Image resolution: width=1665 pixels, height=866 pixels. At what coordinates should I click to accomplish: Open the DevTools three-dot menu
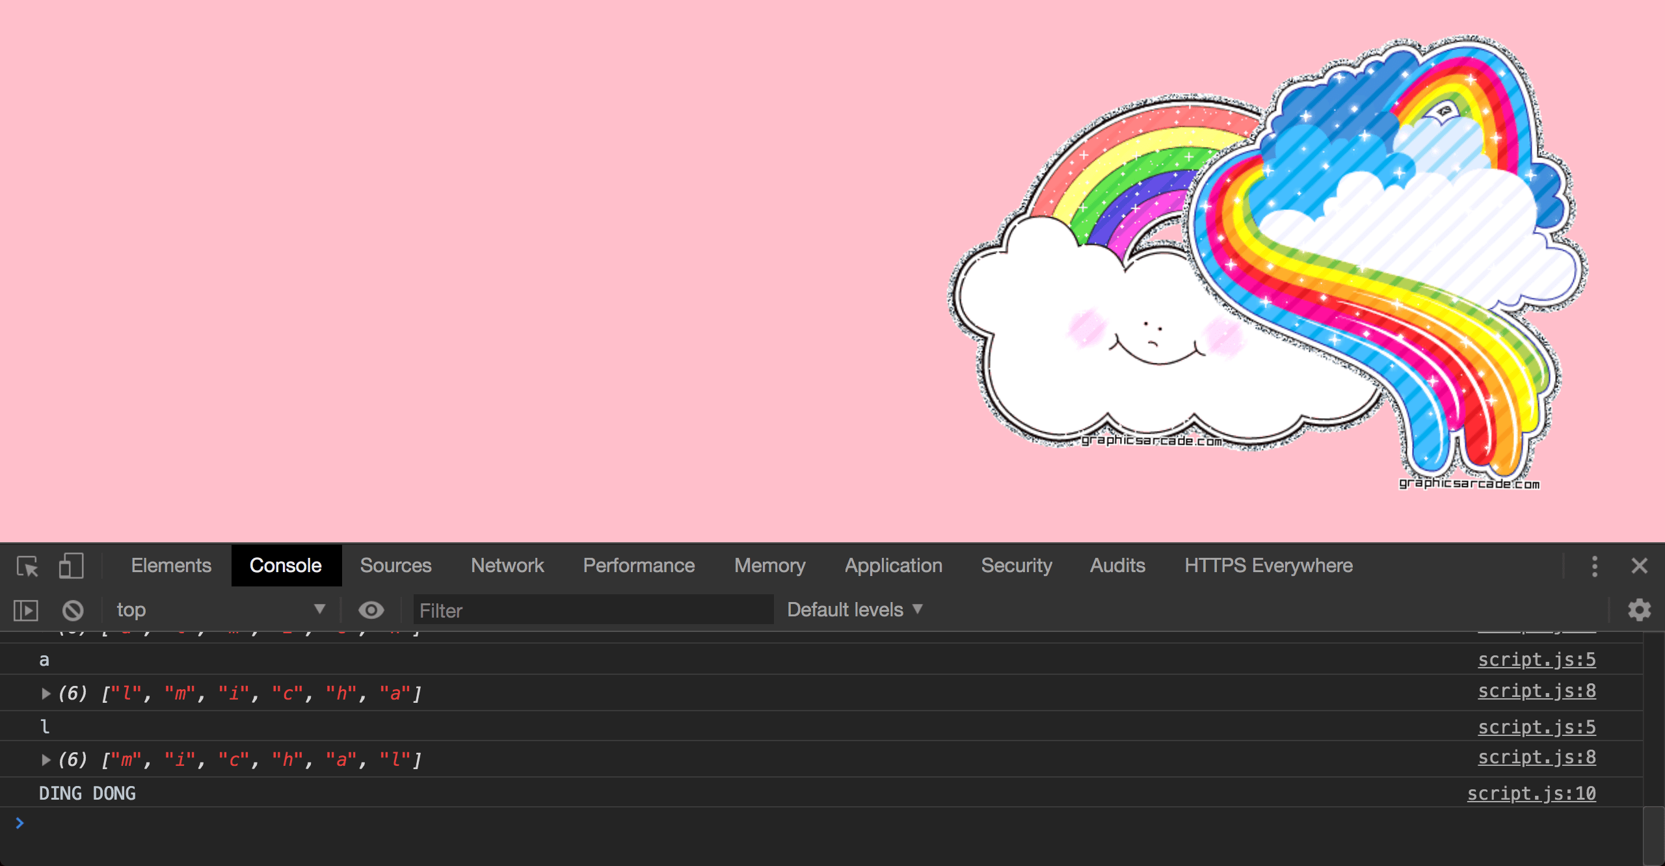pyautogui.click(x=1594, y=566)
